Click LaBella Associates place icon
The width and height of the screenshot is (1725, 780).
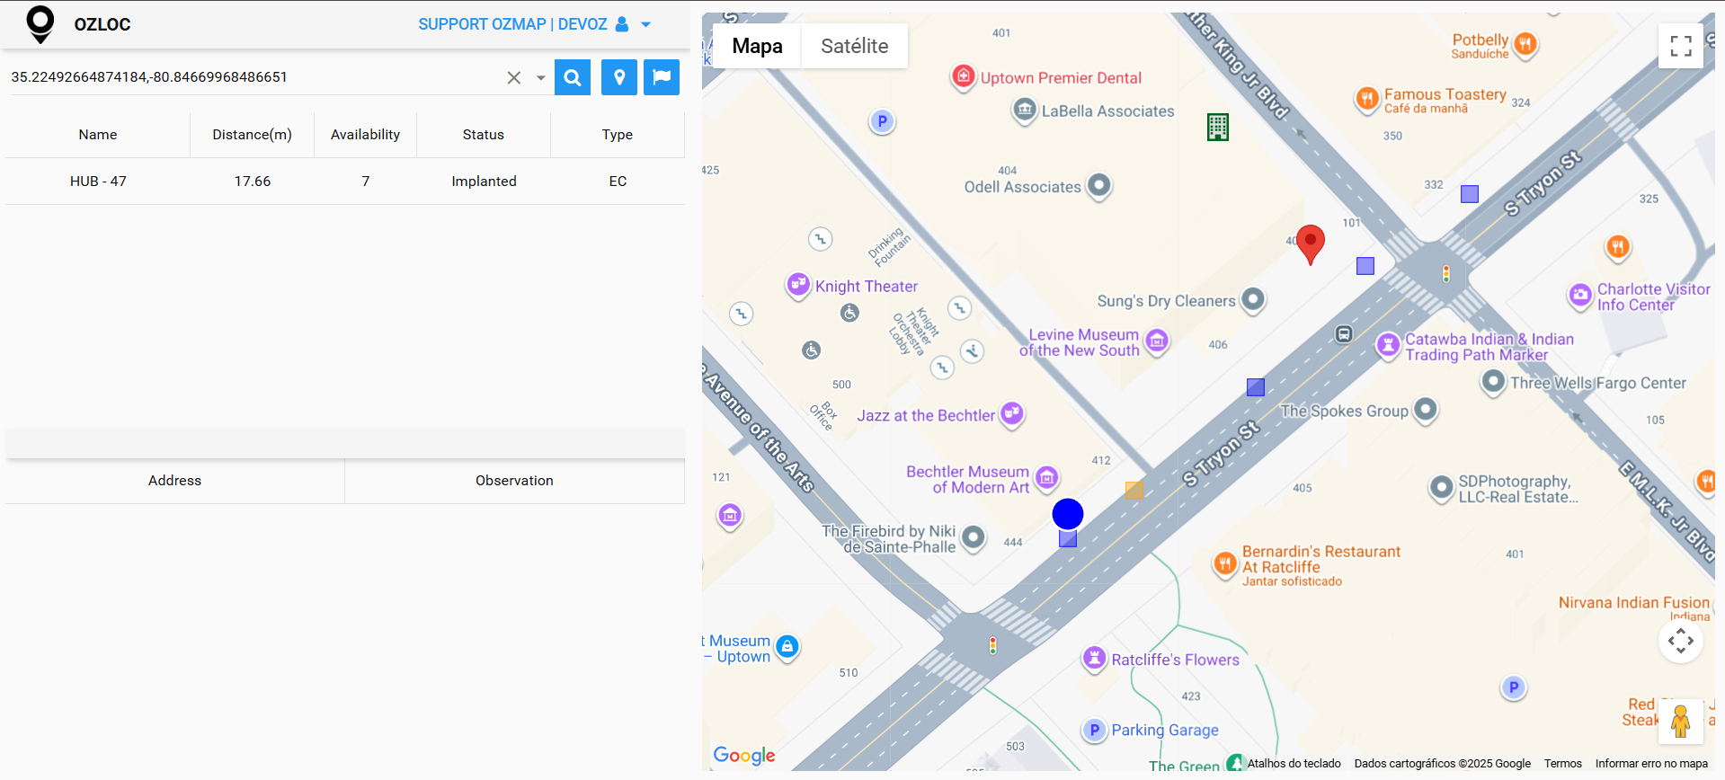click(x=1025, y=111)
